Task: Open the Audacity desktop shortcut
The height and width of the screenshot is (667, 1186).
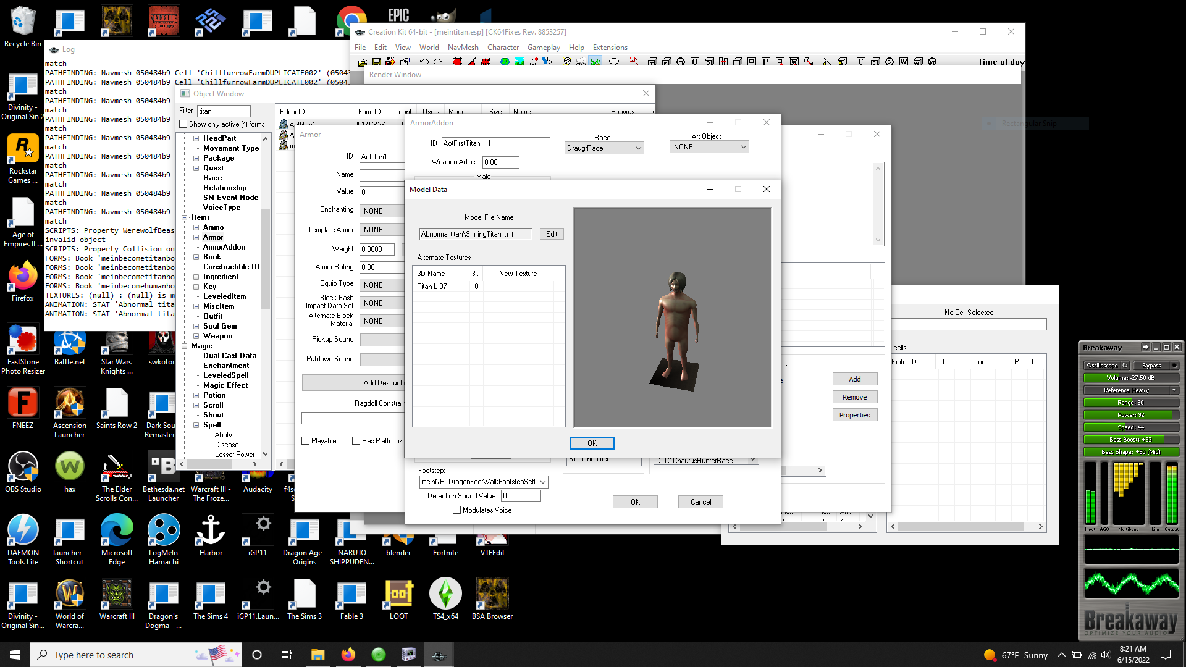Action: [258, 483]
